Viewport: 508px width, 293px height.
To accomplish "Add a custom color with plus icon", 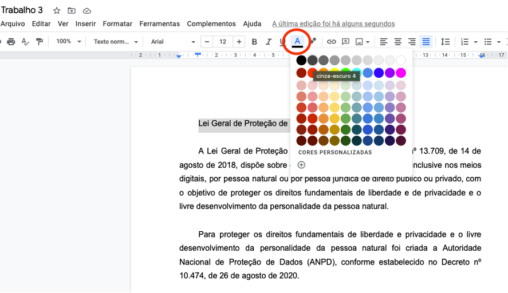I will [x=301, y=165].
